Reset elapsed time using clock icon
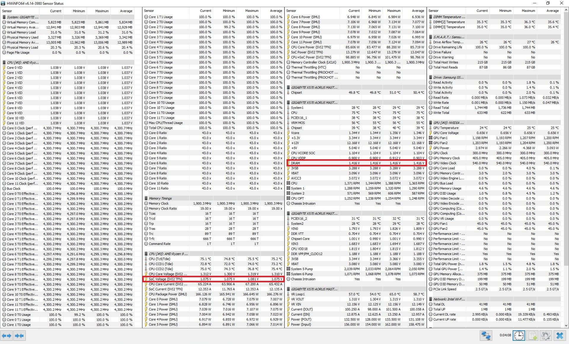 [519, 336]
